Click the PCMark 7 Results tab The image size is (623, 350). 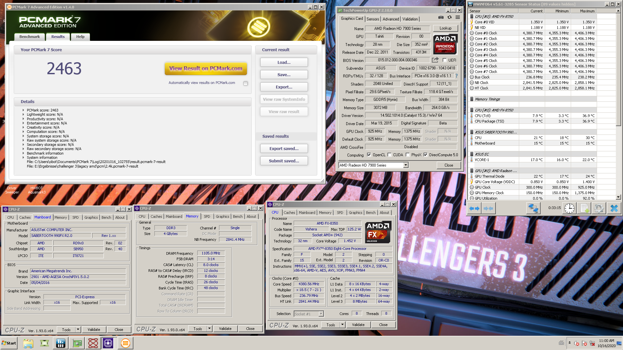[x=58, y=37]
